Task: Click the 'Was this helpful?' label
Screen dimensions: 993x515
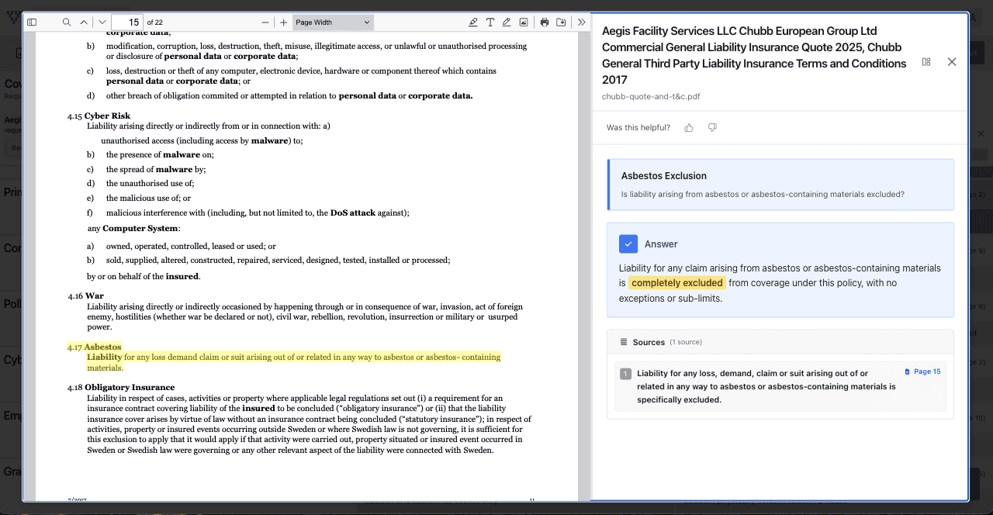Action: tap(638, 127)
